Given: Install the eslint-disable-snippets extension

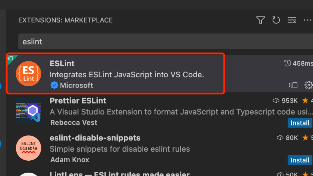Looking at the screenshot, I should pos(300,160).
